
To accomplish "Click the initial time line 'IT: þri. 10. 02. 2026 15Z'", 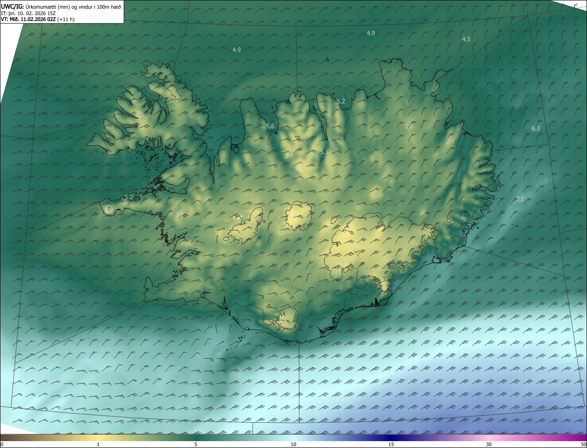I will tap(28, 13).
